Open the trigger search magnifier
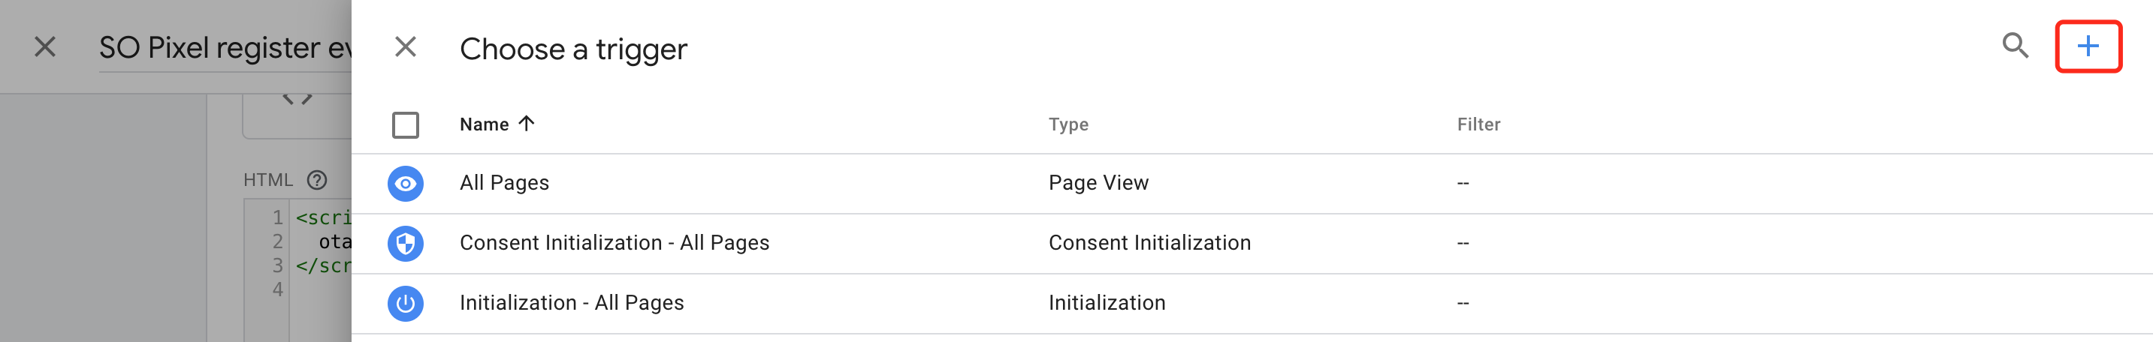Screen dimensions: 2153x342 pyautogui.click(x=2015, y=46)
